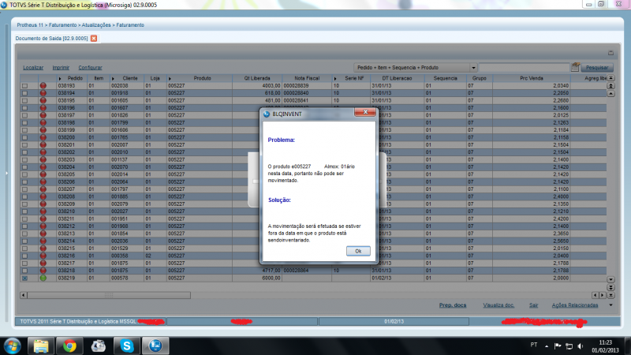The image size is (631, 355).
Task: Click the Sair link
Action: tap(534, 305)
